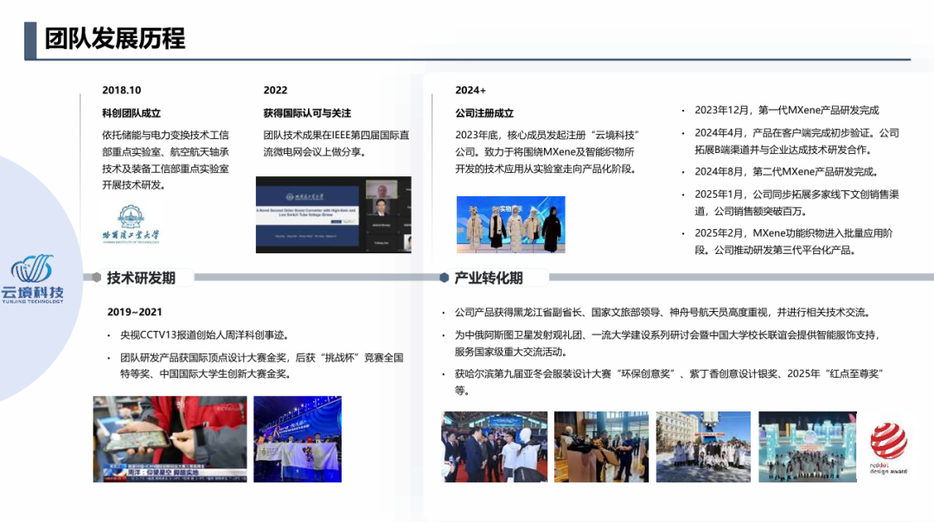This screenshot has height=522, width=934.
Task: Click the 科创团队成立 heading
Action: (131, 113)
